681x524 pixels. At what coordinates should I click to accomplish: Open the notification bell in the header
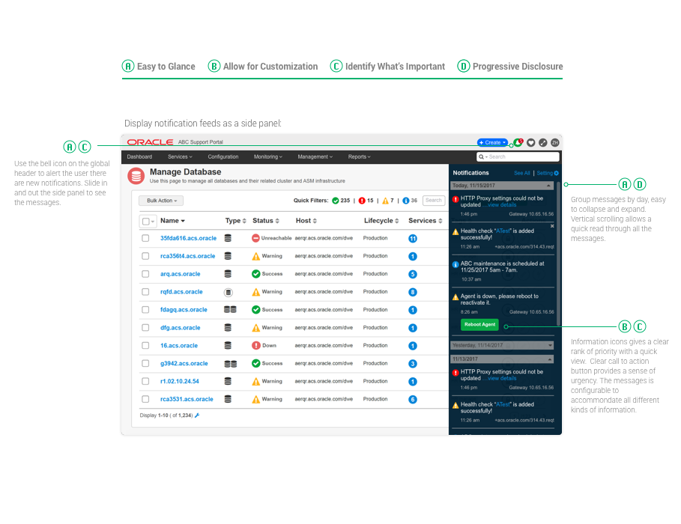[x=518, y=142]
